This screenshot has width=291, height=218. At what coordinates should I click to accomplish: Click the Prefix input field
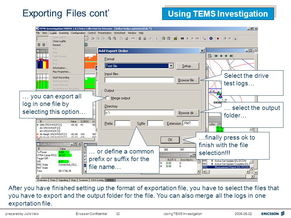coord(122,123)
